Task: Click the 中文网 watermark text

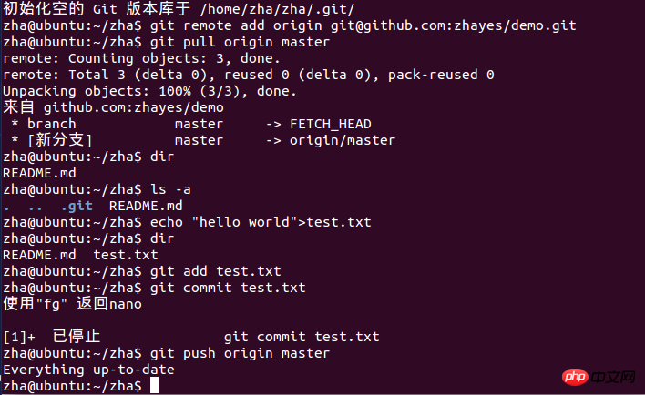Action: point(614,377)
